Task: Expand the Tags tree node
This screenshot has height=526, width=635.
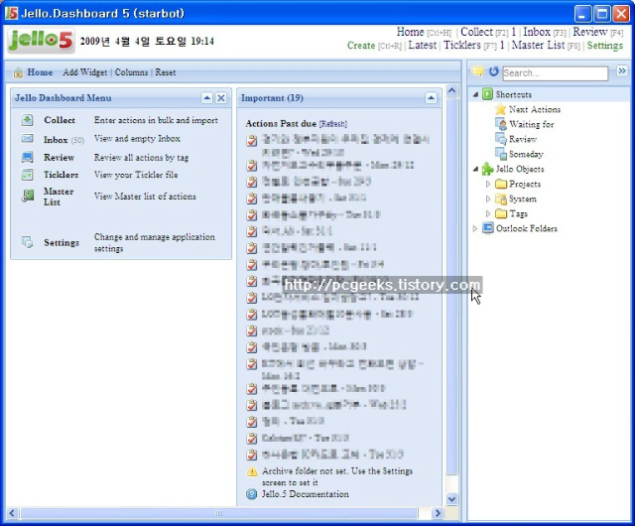Action: point(488,213)
